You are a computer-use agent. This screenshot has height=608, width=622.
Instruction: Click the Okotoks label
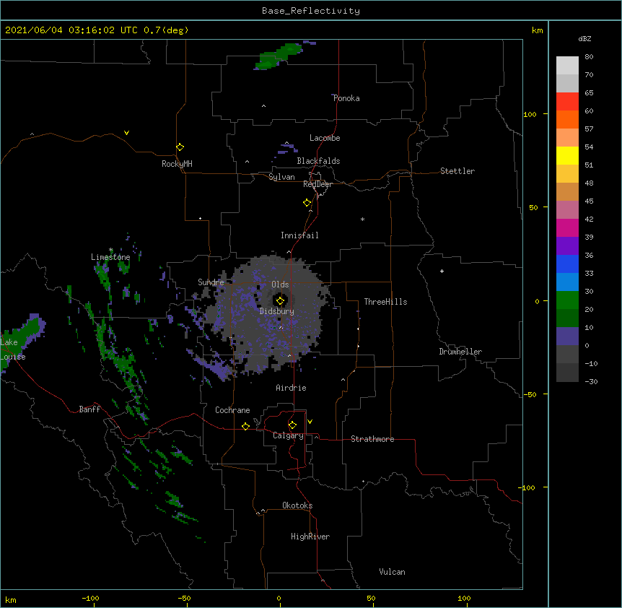(x=297, y=505)
